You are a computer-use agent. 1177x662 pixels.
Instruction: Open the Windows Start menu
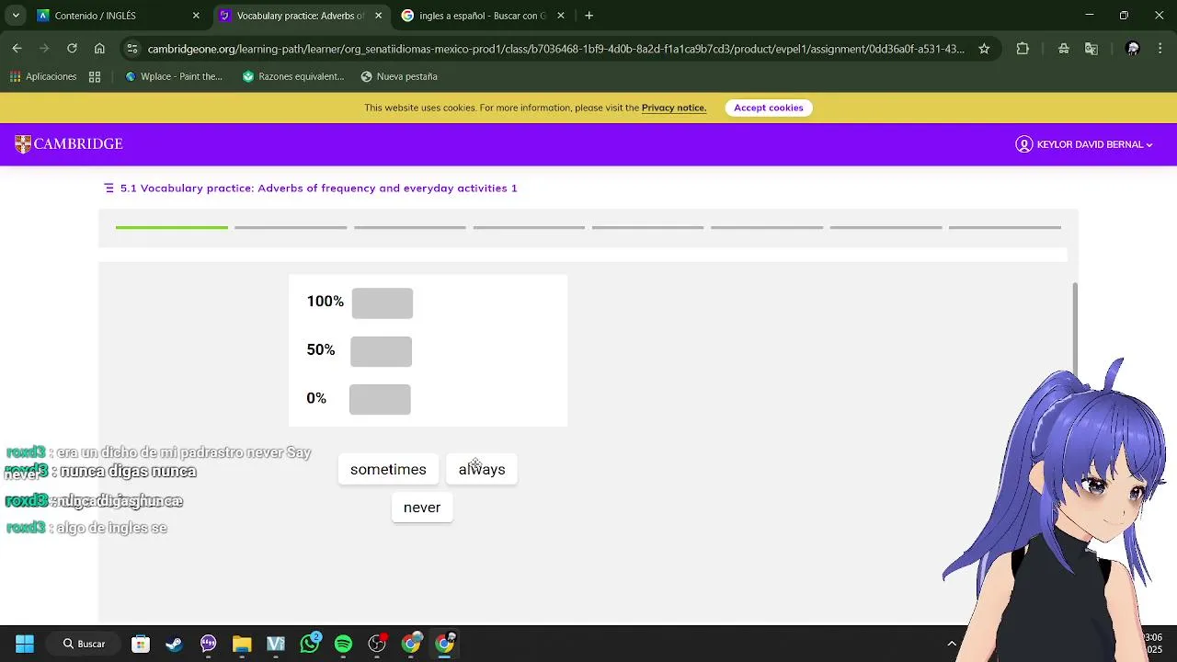pyautogui.click(x=25, y=644)
